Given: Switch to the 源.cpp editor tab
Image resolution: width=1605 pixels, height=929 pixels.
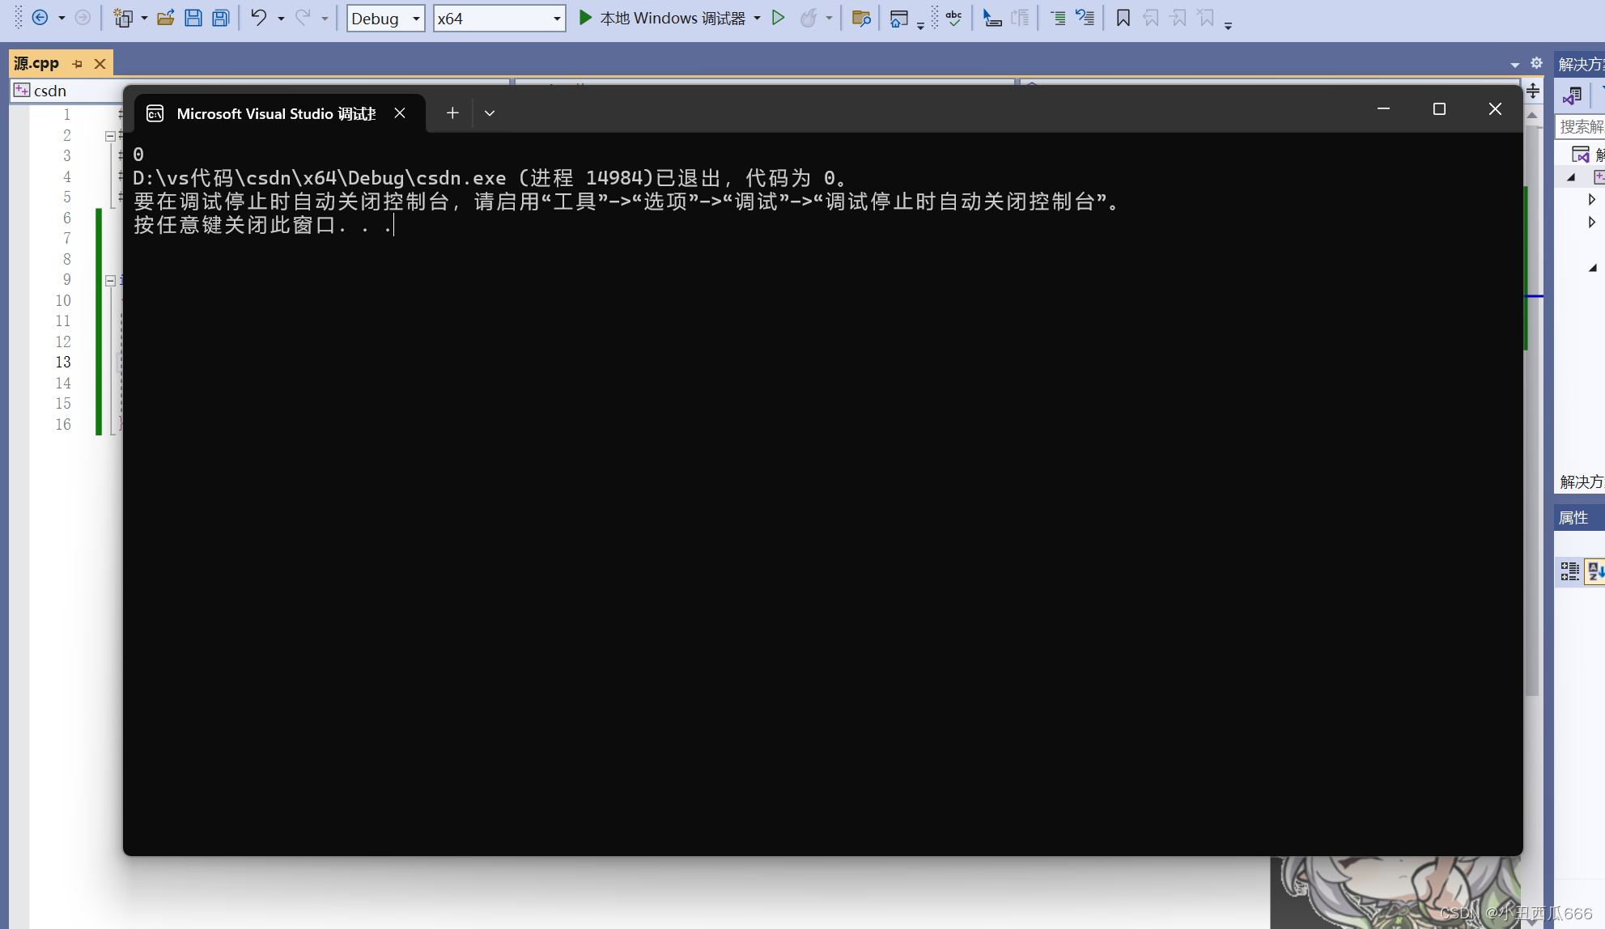Looking at the screenshot, I should pyautogui.click(x=35, y=63).
